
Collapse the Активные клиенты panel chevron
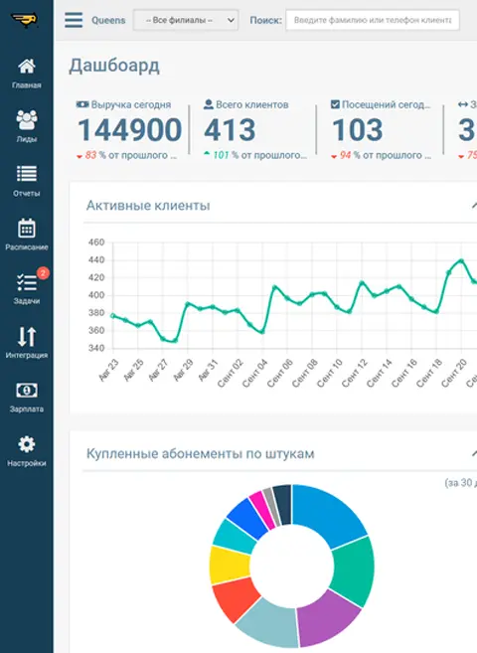(474, 206)
